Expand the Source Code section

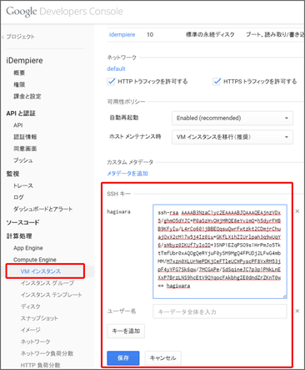tap(22, 222)
